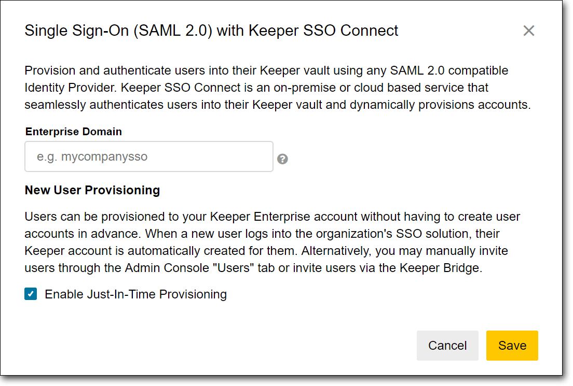Click the paragraph starting Provision and authenticate users
573x386 pixels.
point(277,88)
